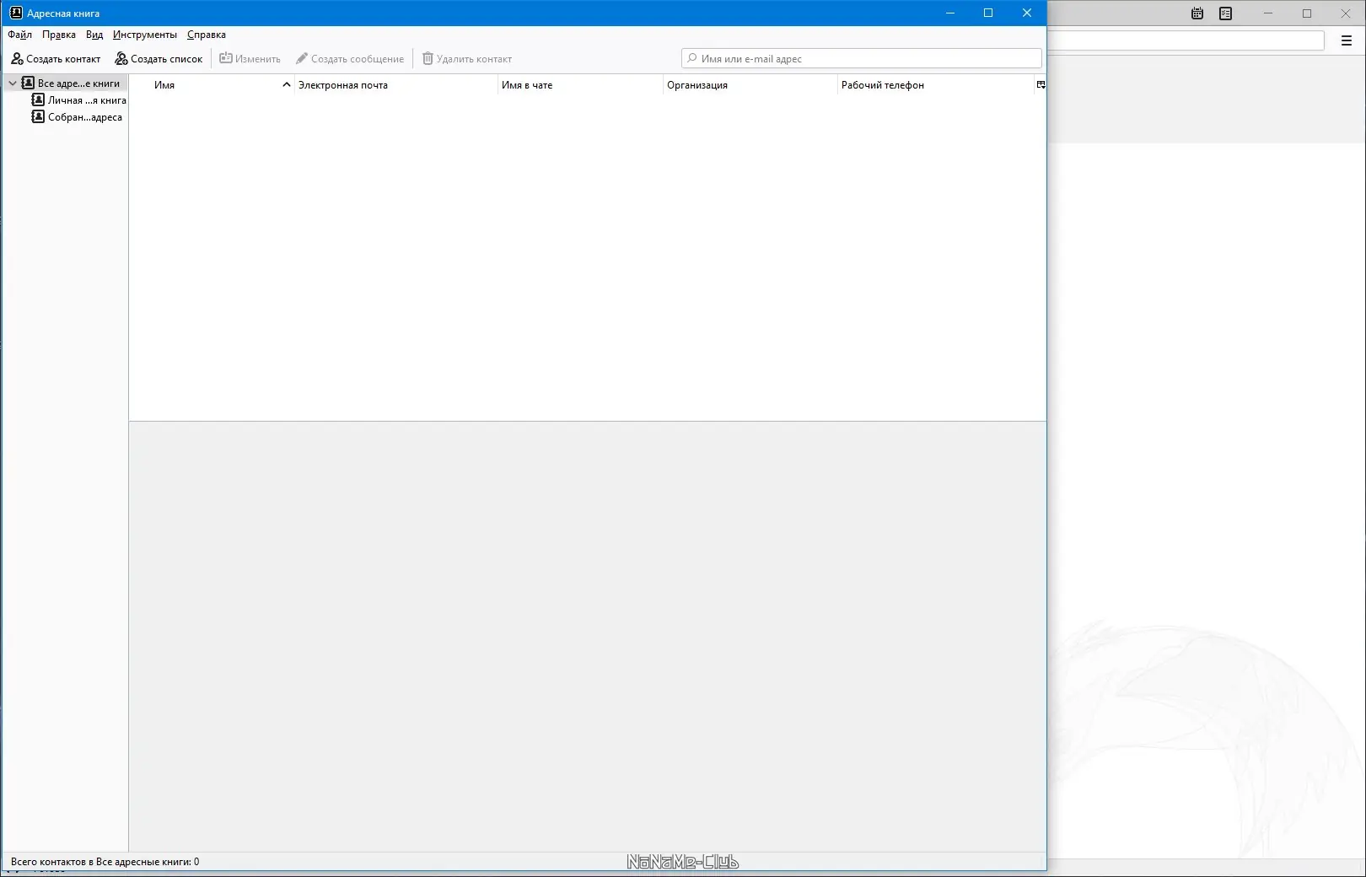This screenshot has width=1366, height=877.
Task: Click the search magnifier icon
Action: [692, 58]
